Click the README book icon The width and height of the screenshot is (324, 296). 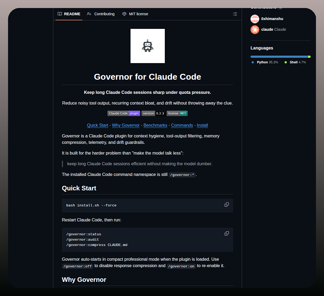tap(60, 14)
